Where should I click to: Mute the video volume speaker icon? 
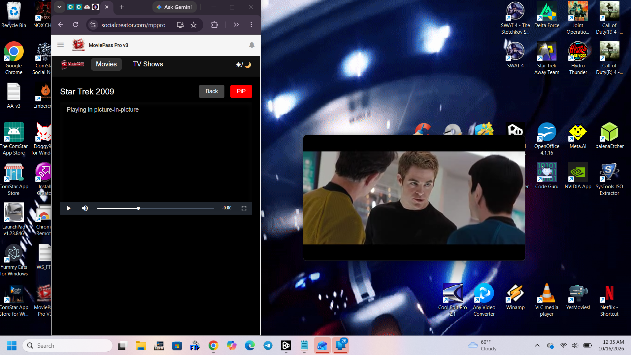click(x=85, y=208)
